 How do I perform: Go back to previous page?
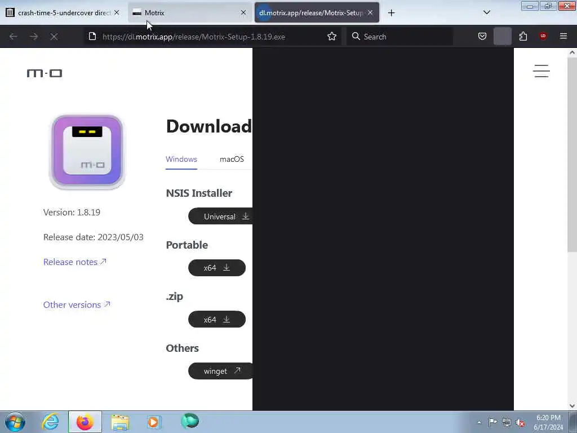pyautogui.click(x=14, y=37)
